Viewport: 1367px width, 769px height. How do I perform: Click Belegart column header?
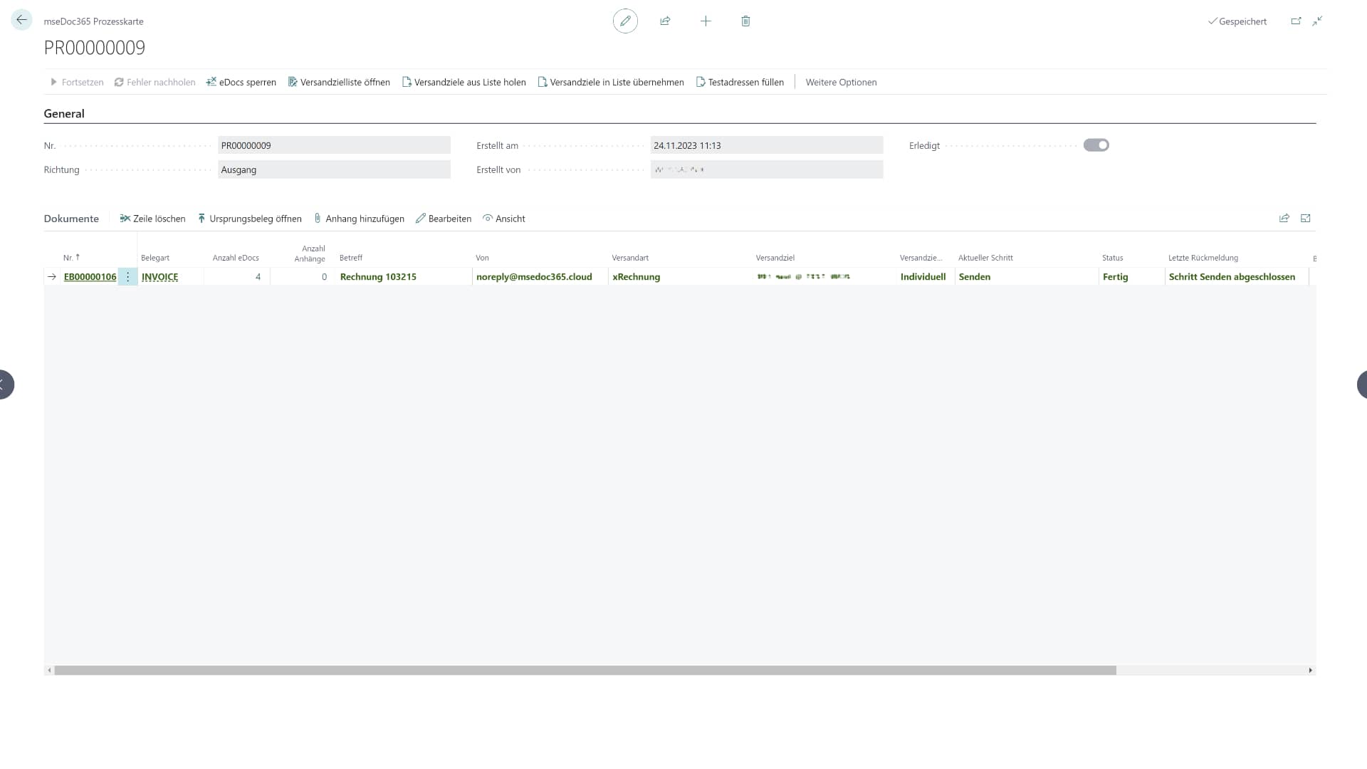155,258
